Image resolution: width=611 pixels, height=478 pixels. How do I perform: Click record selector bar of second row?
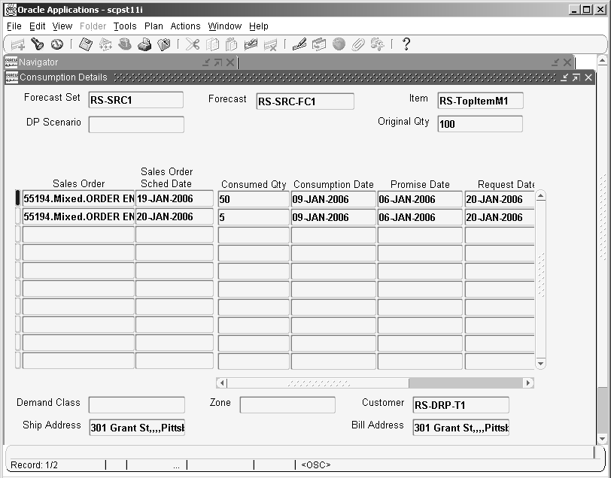(17, 216)
